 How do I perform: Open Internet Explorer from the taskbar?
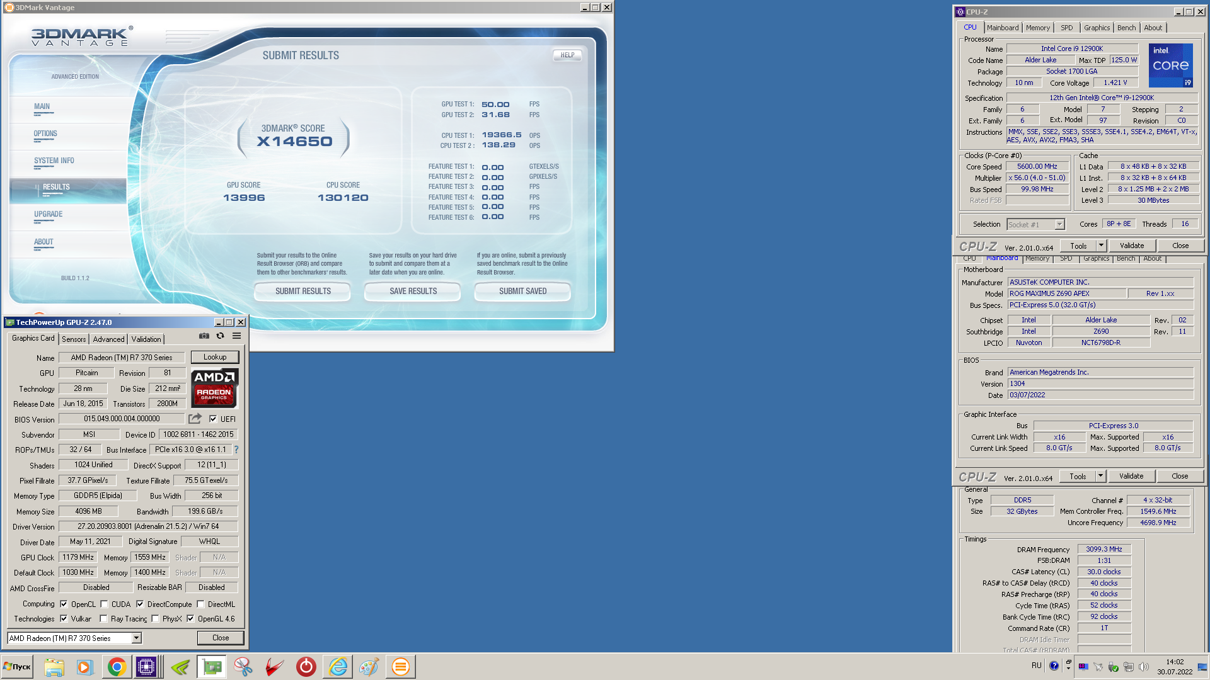338,667
